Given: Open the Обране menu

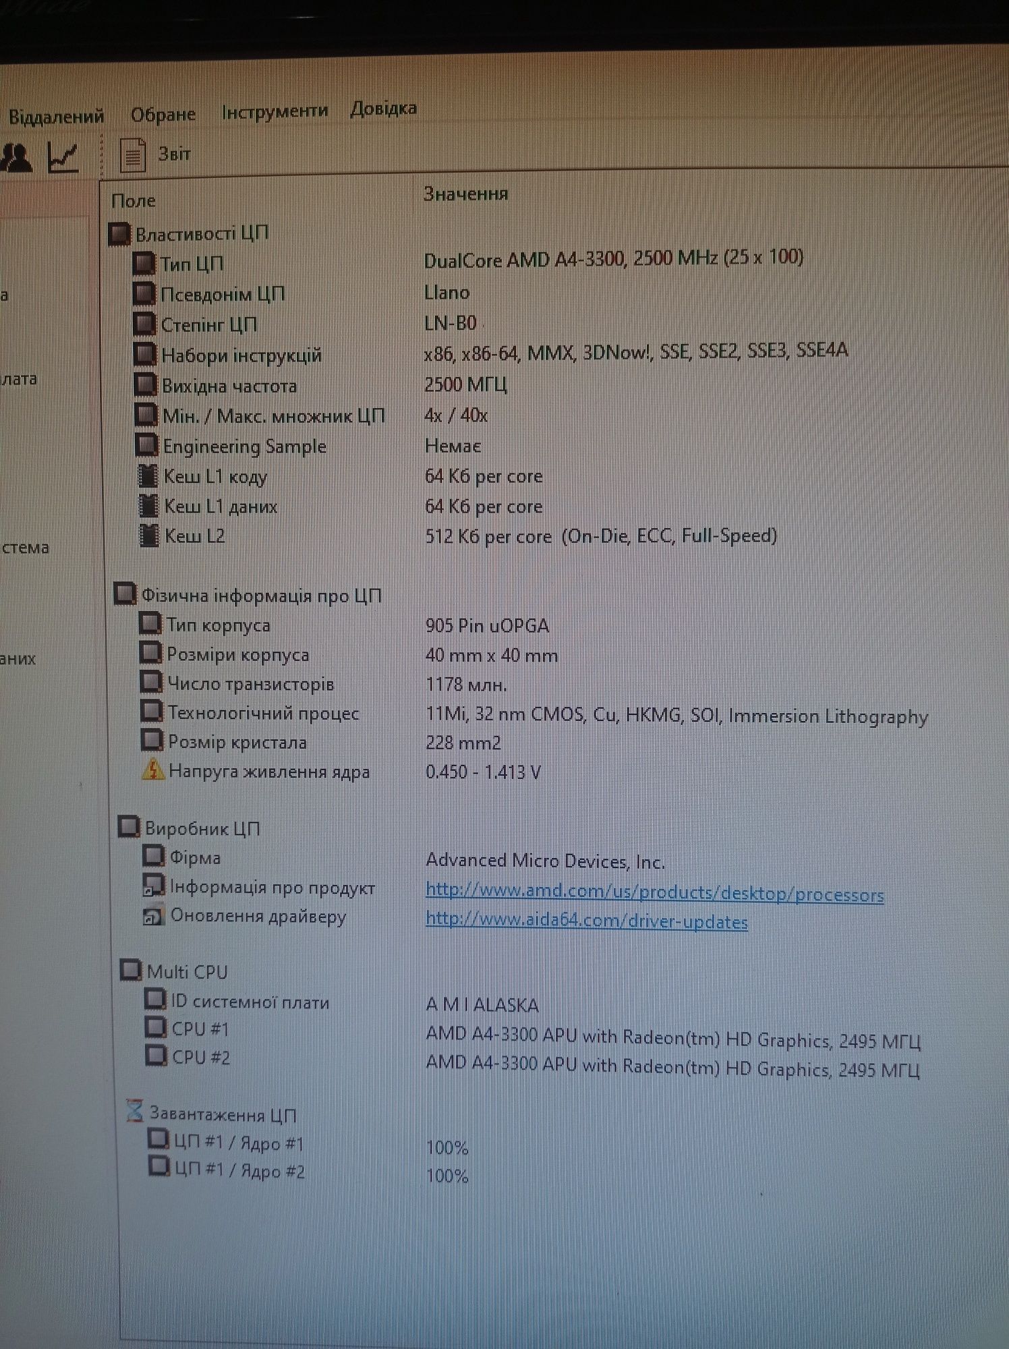Looking at the screenshot, I should click(163, 115).
